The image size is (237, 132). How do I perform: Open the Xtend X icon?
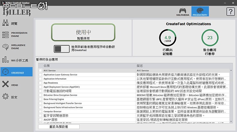tap(6, 84)
